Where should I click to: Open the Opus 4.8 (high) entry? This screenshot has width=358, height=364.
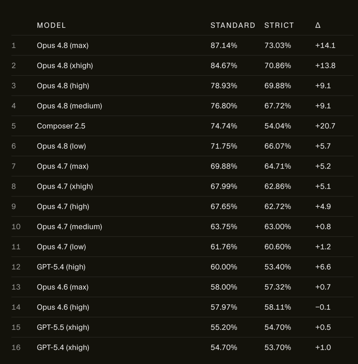[63, 86]
